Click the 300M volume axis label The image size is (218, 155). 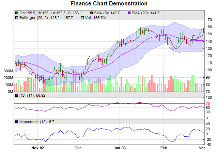click(x=8, y=71)
